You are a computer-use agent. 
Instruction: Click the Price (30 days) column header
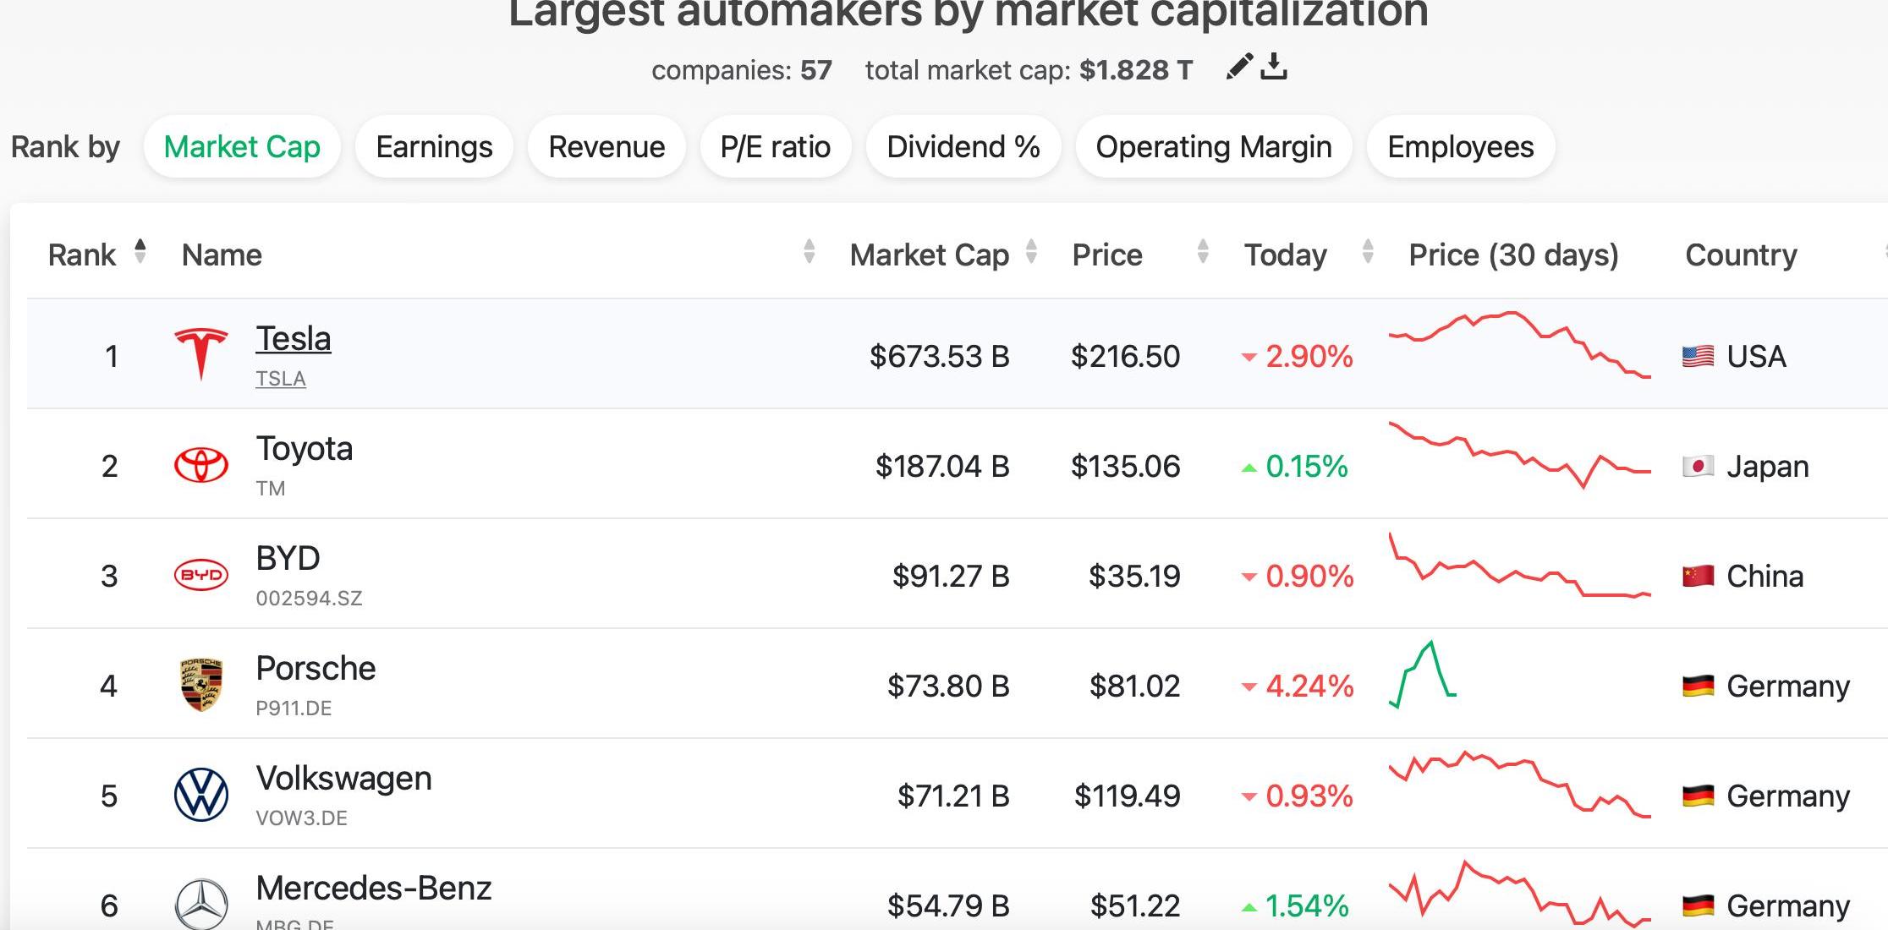pos(1513,254)
